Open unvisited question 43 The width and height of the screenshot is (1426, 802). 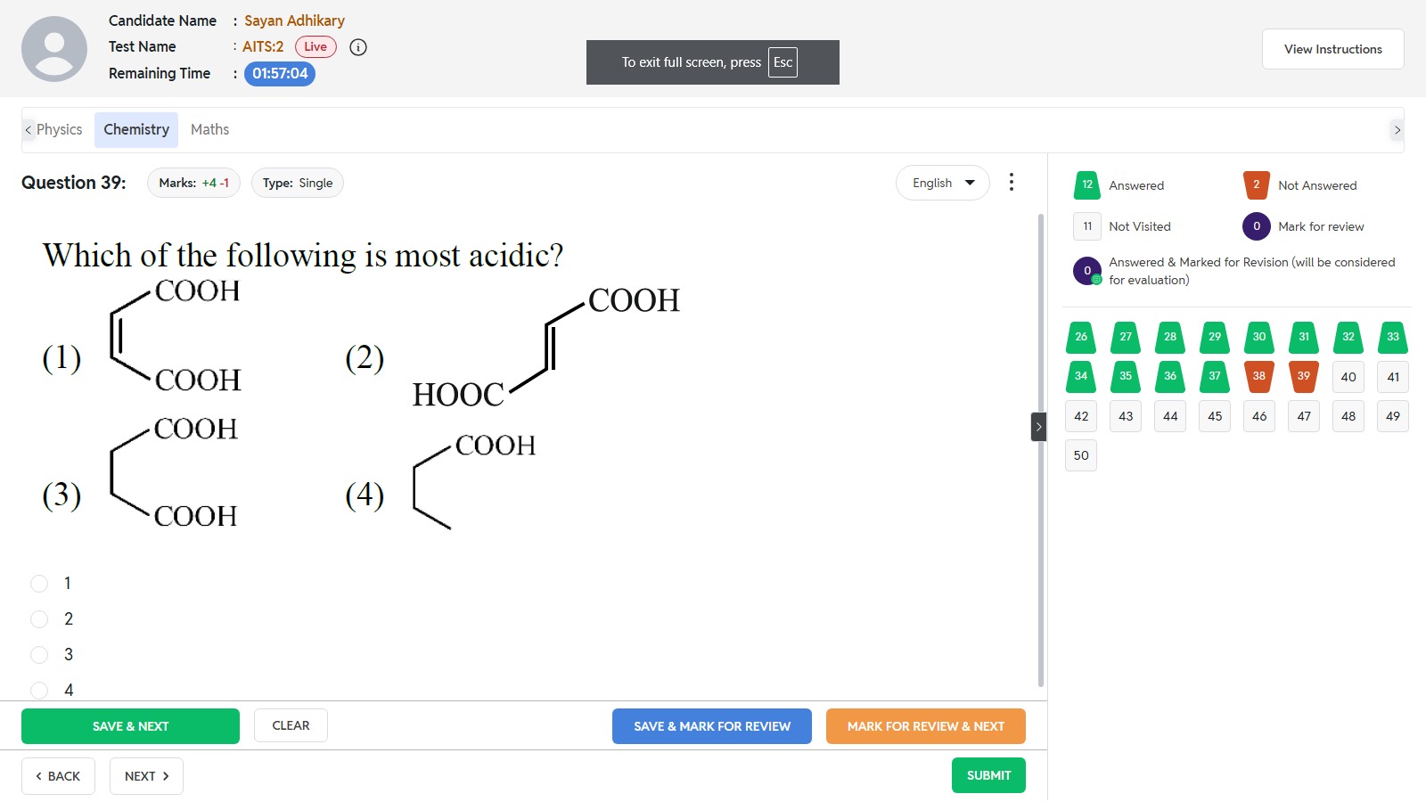coord(1126,416)
